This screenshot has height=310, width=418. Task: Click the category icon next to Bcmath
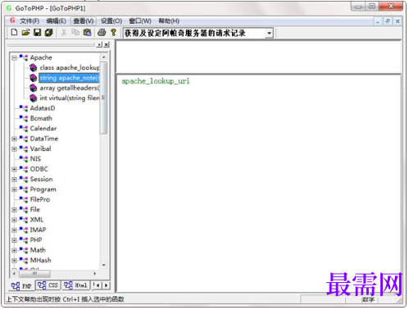[24, 118]
